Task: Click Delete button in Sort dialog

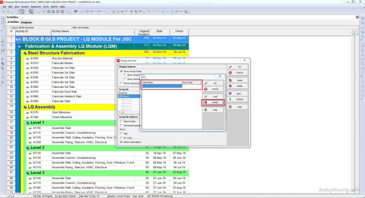Action: [213, 103]
